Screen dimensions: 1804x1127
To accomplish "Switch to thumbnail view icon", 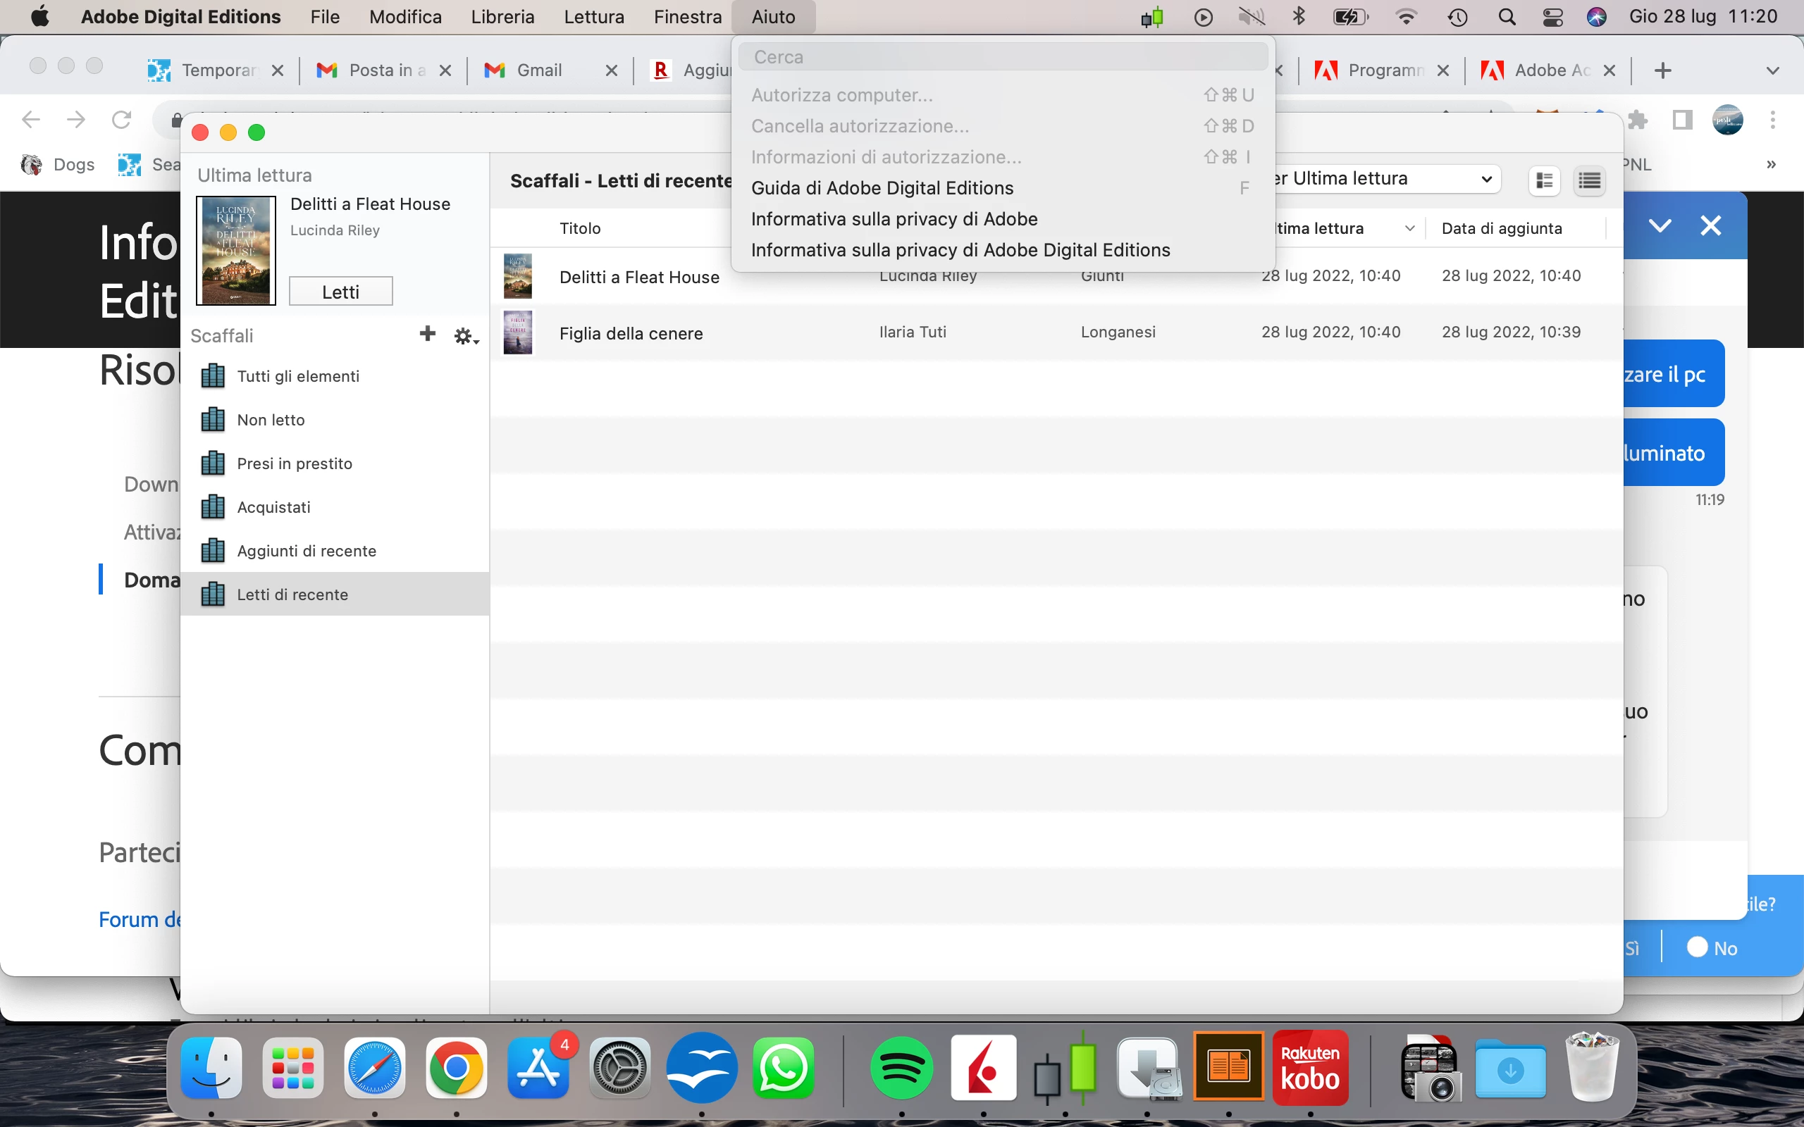I will [1544, 180].
